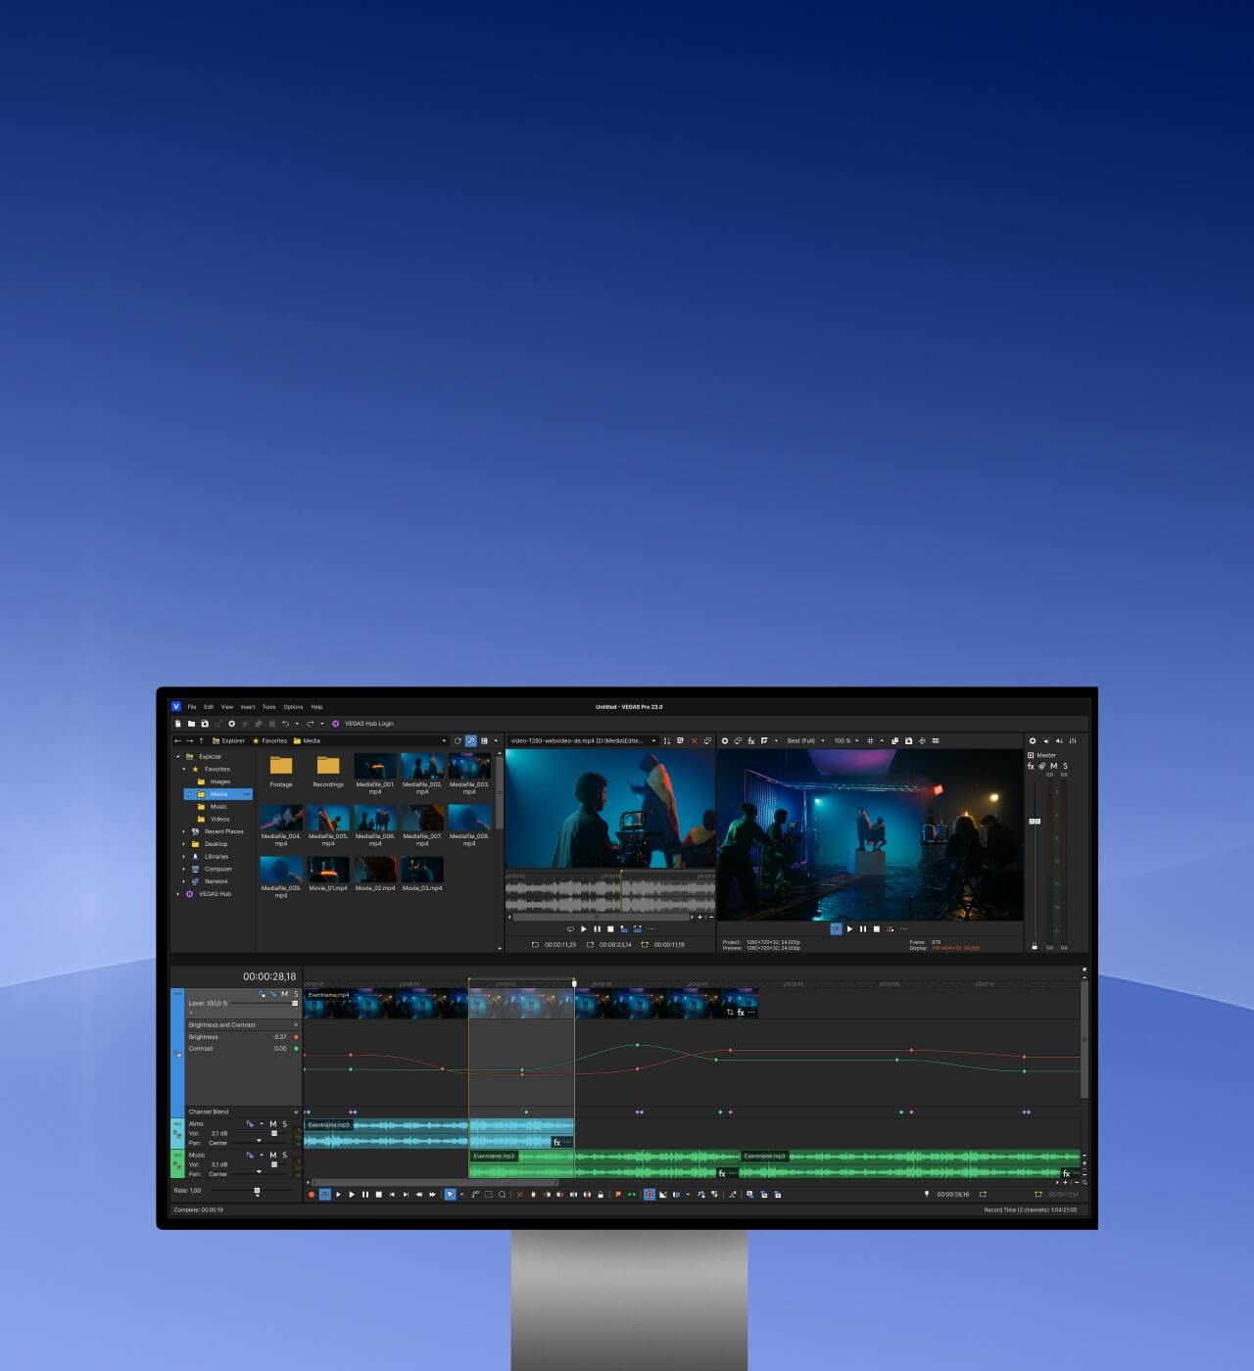Go back in the Explorer panel

pyautogui.click(x=178, y=741)
